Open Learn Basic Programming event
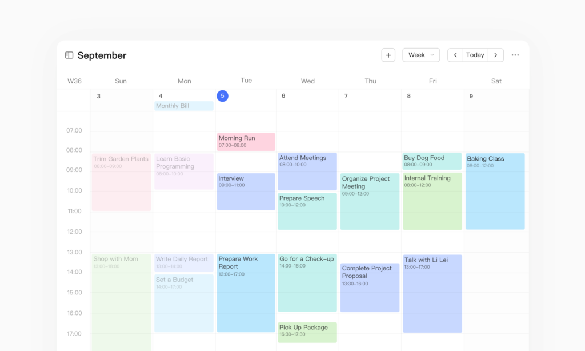 184,171
